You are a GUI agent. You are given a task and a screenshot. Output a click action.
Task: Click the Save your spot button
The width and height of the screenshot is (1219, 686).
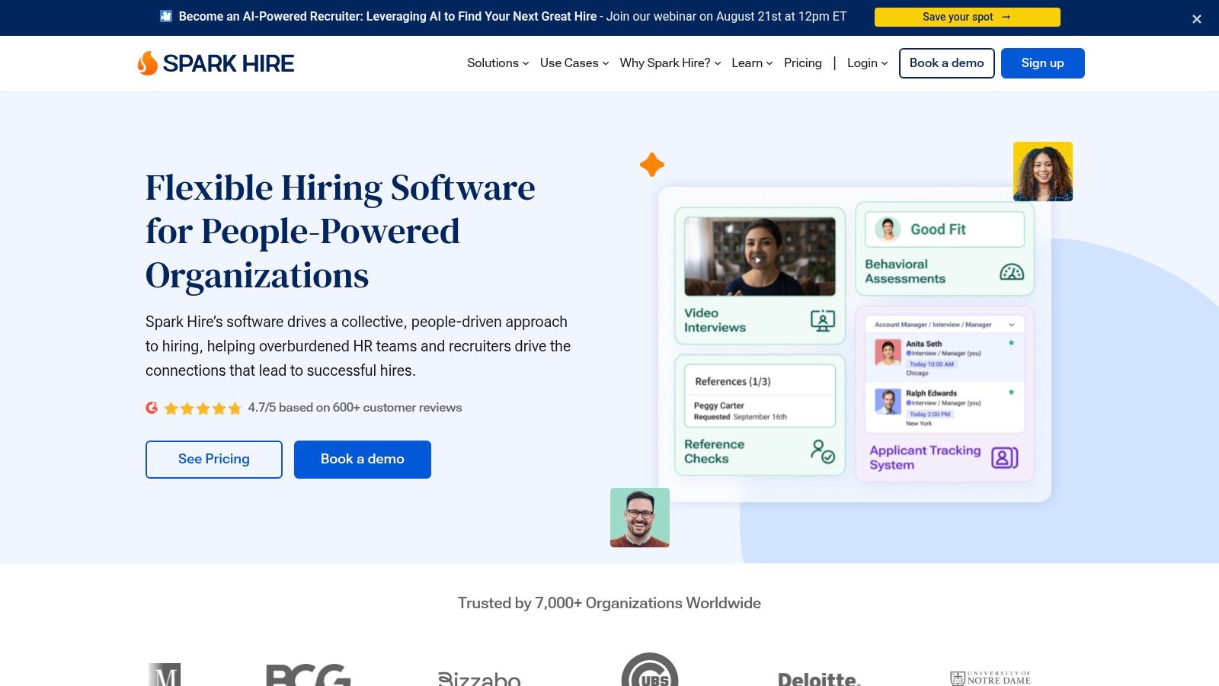(x=967, y=17)
